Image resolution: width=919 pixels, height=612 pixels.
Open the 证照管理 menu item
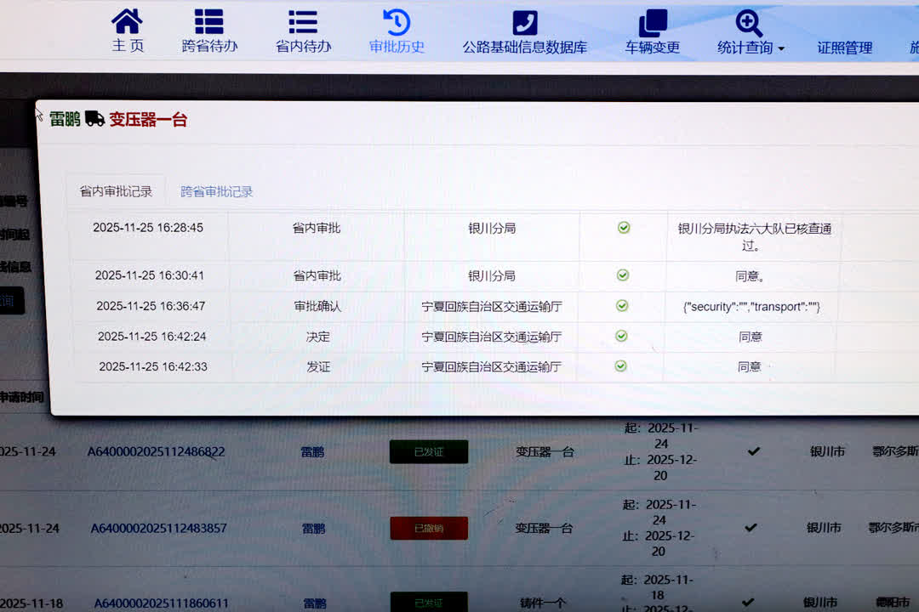click(844, 48)
